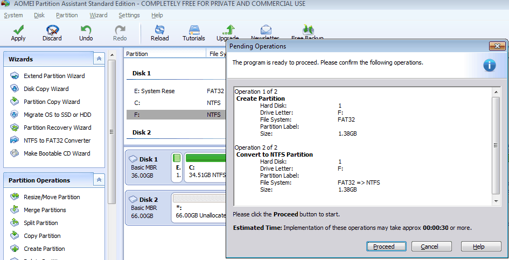Open the Settings menu
Image resolution: width=509 pixels, height=260 pixels.
(x=129, y=15)
